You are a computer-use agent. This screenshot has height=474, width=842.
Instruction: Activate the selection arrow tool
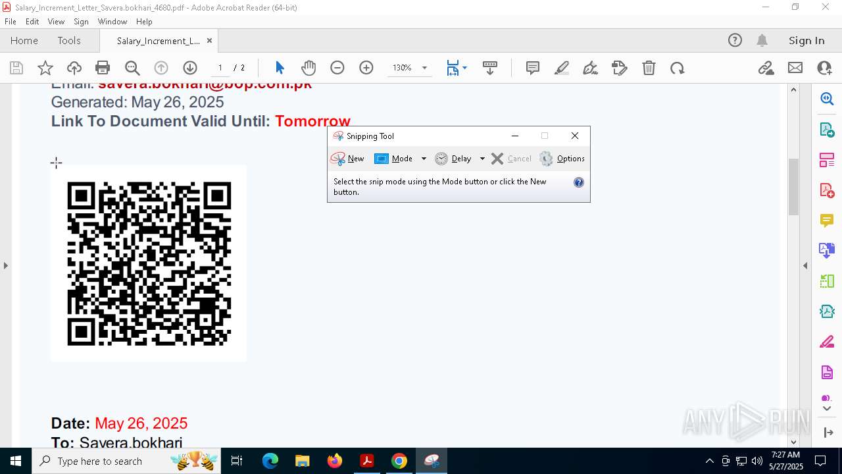pos(280,68)
